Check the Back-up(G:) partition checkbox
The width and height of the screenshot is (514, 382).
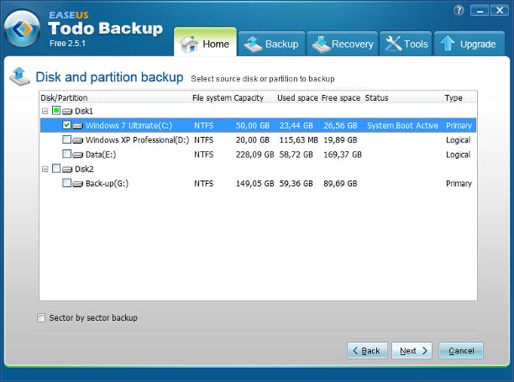pos(66,183)
